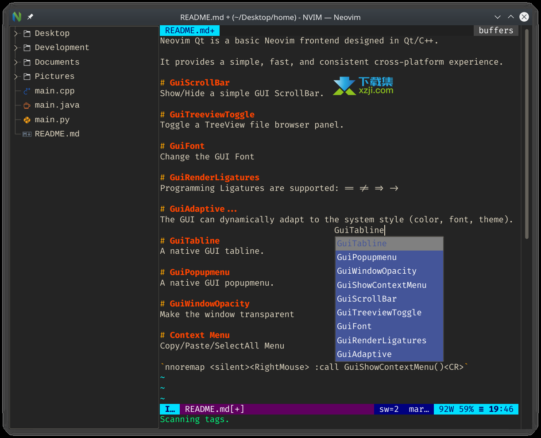The height and width of the screenshot is (438, 541).
Task: Choose GuiShowContextMenu in the completion popup
Action: point(390,285)
